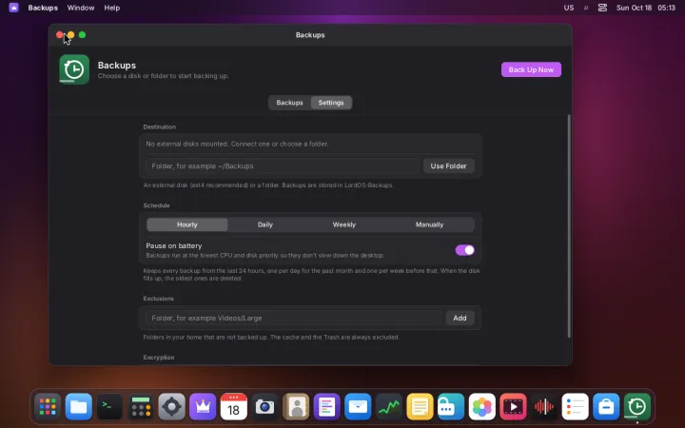Image resolution: width=685 pixels, height=428 pixels.
Task: Toggle the Pause on battery switch
Action: click(465, 250)
